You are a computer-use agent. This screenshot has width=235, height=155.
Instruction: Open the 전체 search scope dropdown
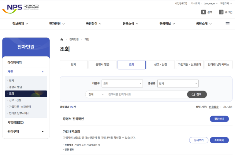click(96, 95)
